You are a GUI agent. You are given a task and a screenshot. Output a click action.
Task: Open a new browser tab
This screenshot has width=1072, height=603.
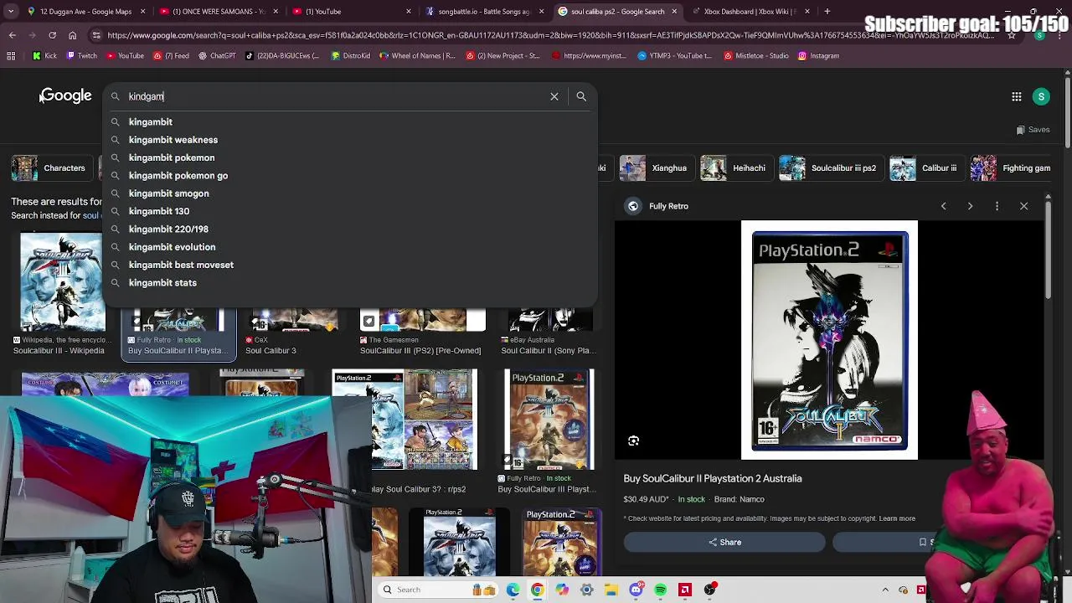point(827,12)
